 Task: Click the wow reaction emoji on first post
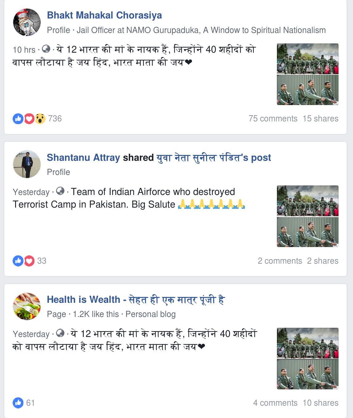click(40, 119)
